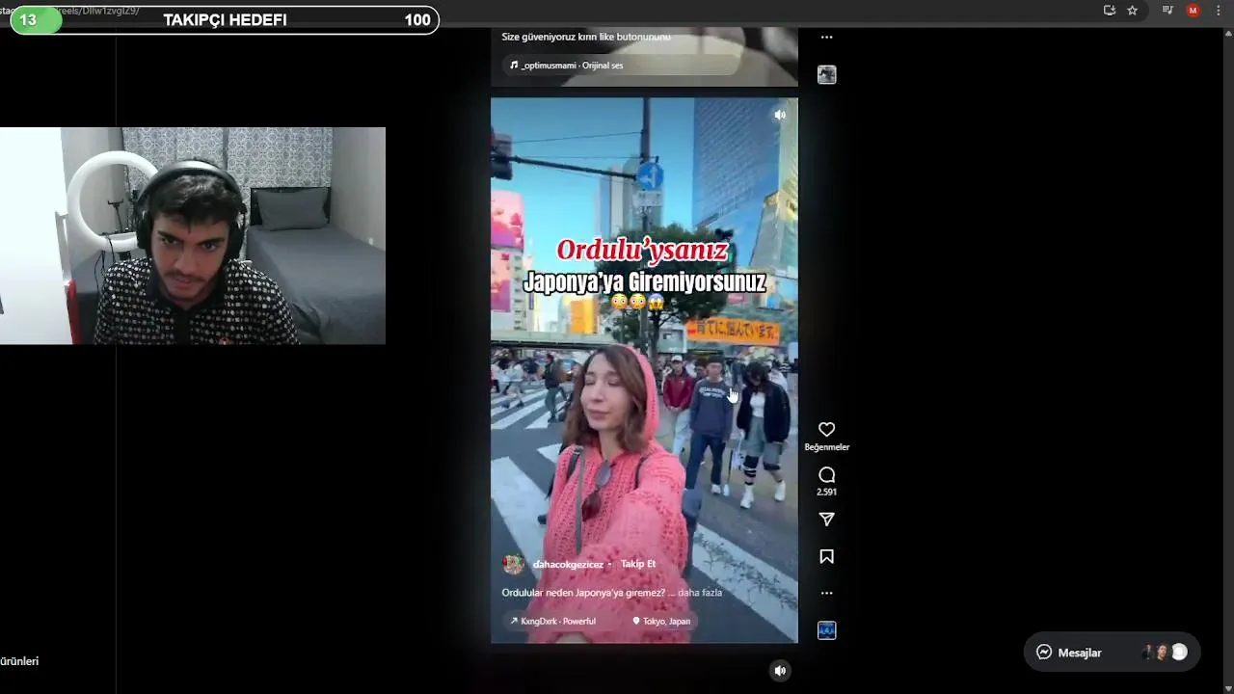Click the 'Ordulular neden Japonya'ya giremez?' caption
The image size is (1234, 694).
583,593
